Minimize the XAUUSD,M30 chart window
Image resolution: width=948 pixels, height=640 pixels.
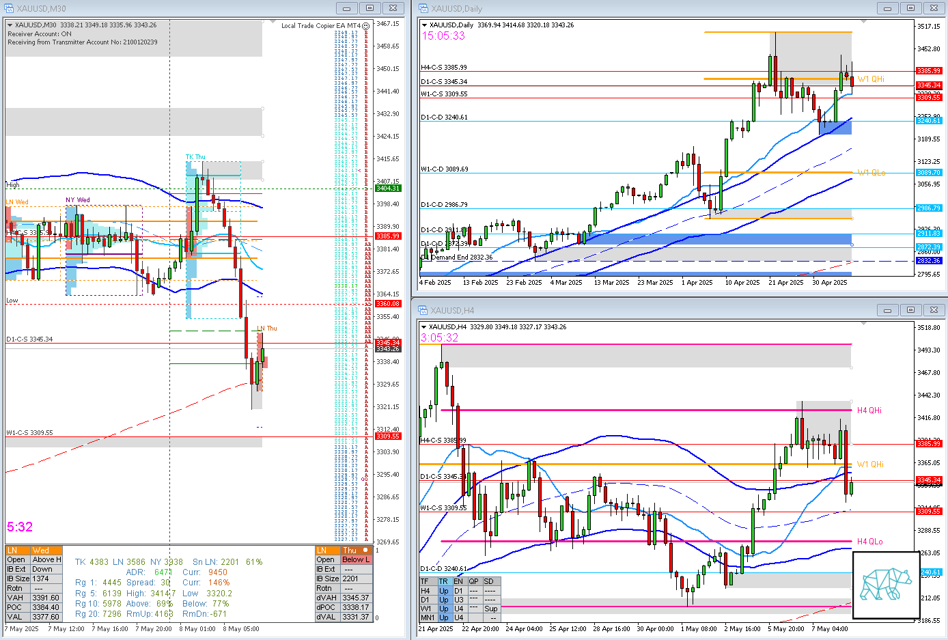(x=346, y=8)
